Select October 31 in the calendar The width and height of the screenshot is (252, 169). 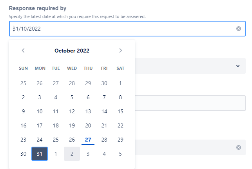tap(40, 154)
